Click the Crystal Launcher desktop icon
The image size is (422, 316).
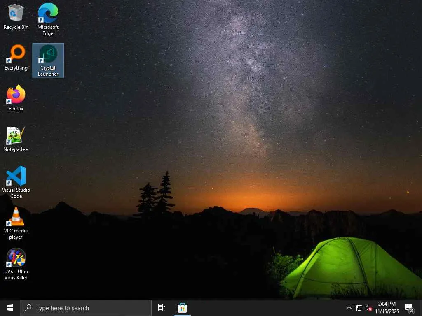coord(48,60)
